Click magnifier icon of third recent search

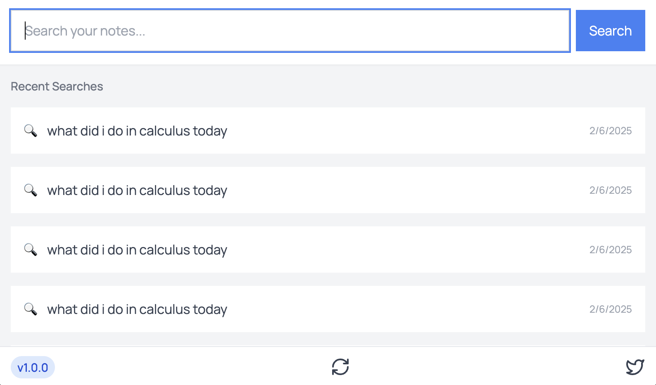(x=31, y=250)
